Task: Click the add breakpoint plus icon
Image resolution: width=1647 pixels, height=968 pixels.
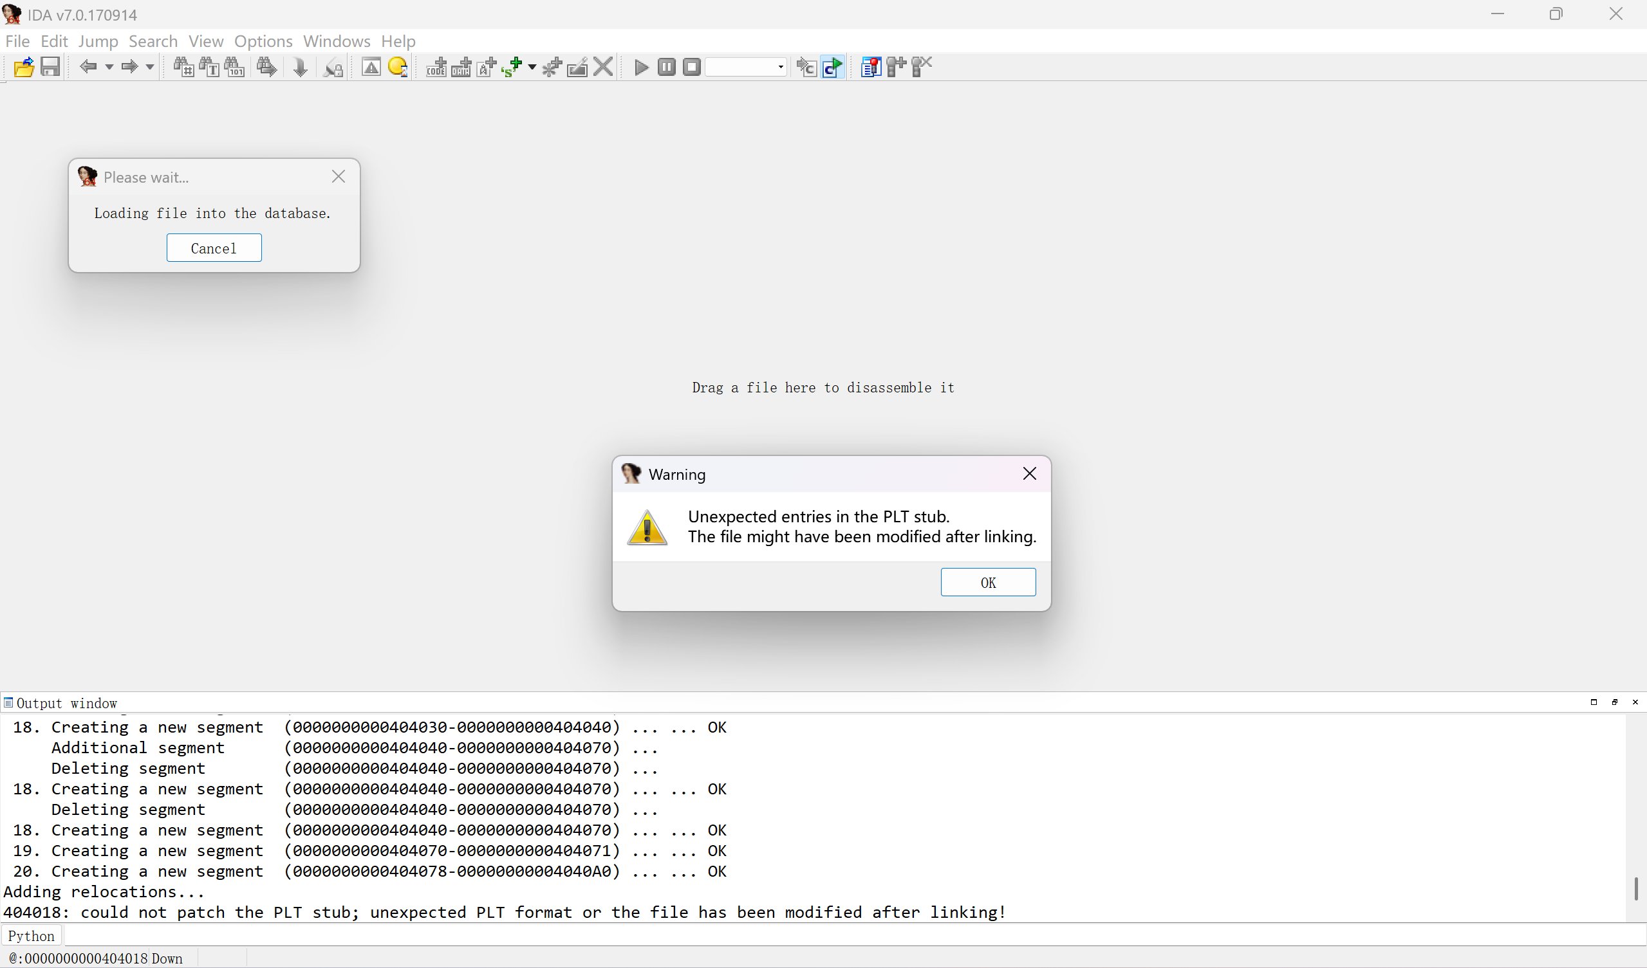Action: (x=896, y=67)
